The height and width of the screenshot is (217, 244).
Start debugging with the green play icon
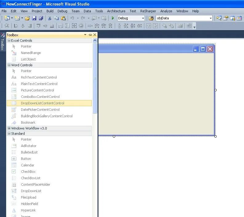(x=113, y=18)
